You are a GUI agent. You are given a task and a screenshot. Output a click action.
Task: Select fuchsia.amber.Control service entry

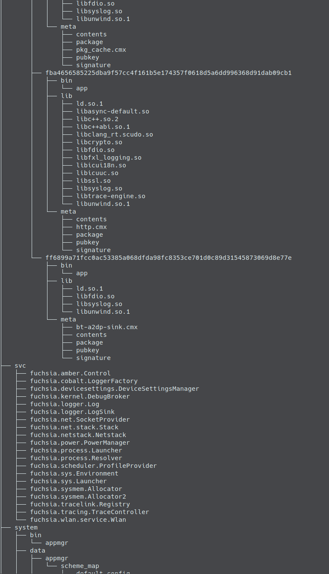coord(70,373)
